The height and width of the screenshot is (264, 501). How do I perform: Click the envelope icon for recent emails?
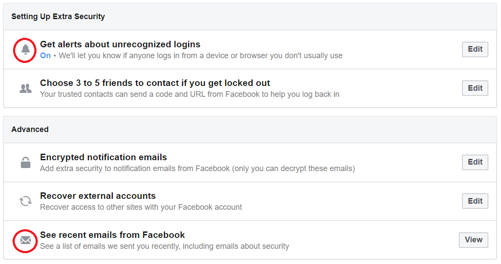click(26, 241)
